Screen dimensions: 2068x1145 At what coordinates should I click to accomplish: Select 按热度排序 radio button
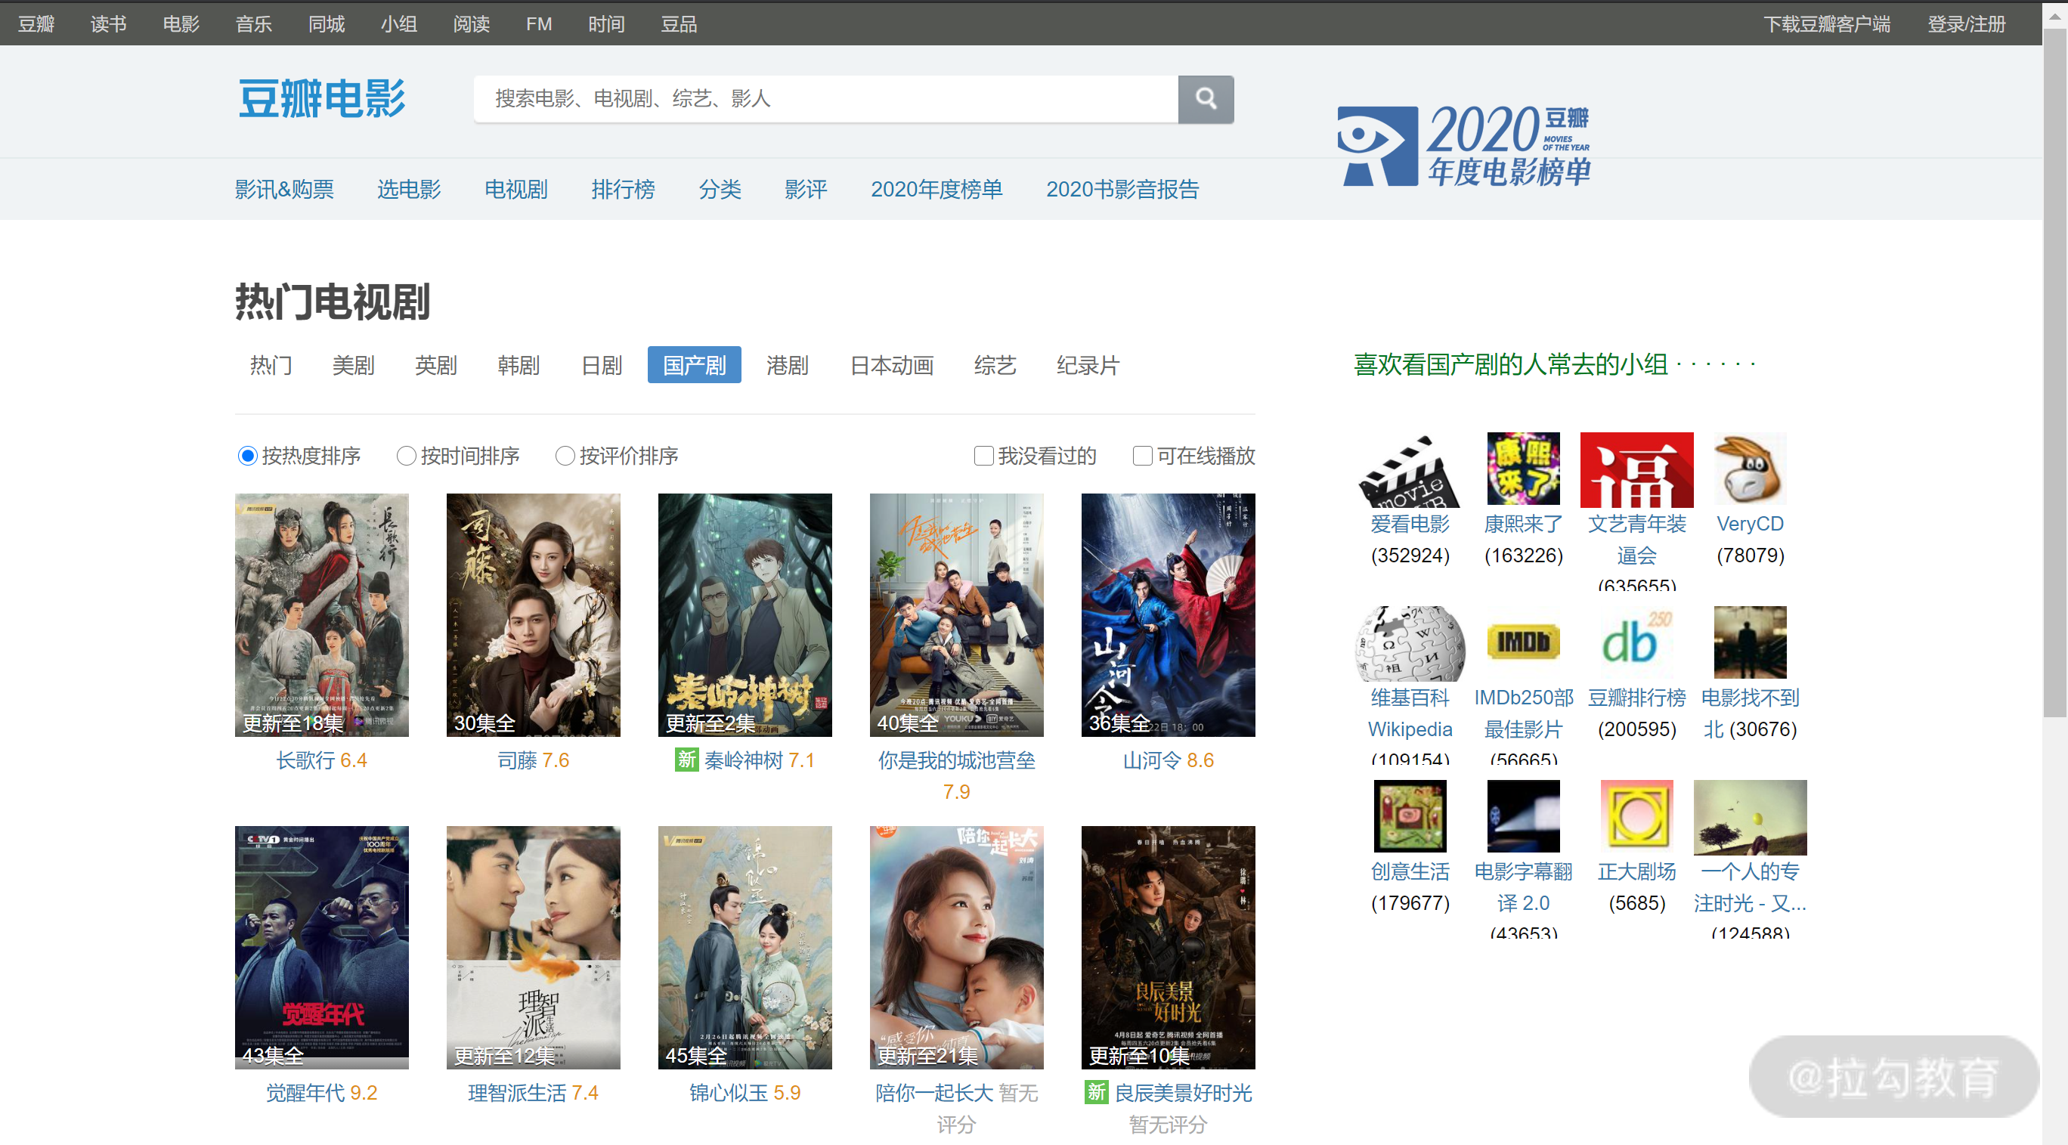coord(247,456)
